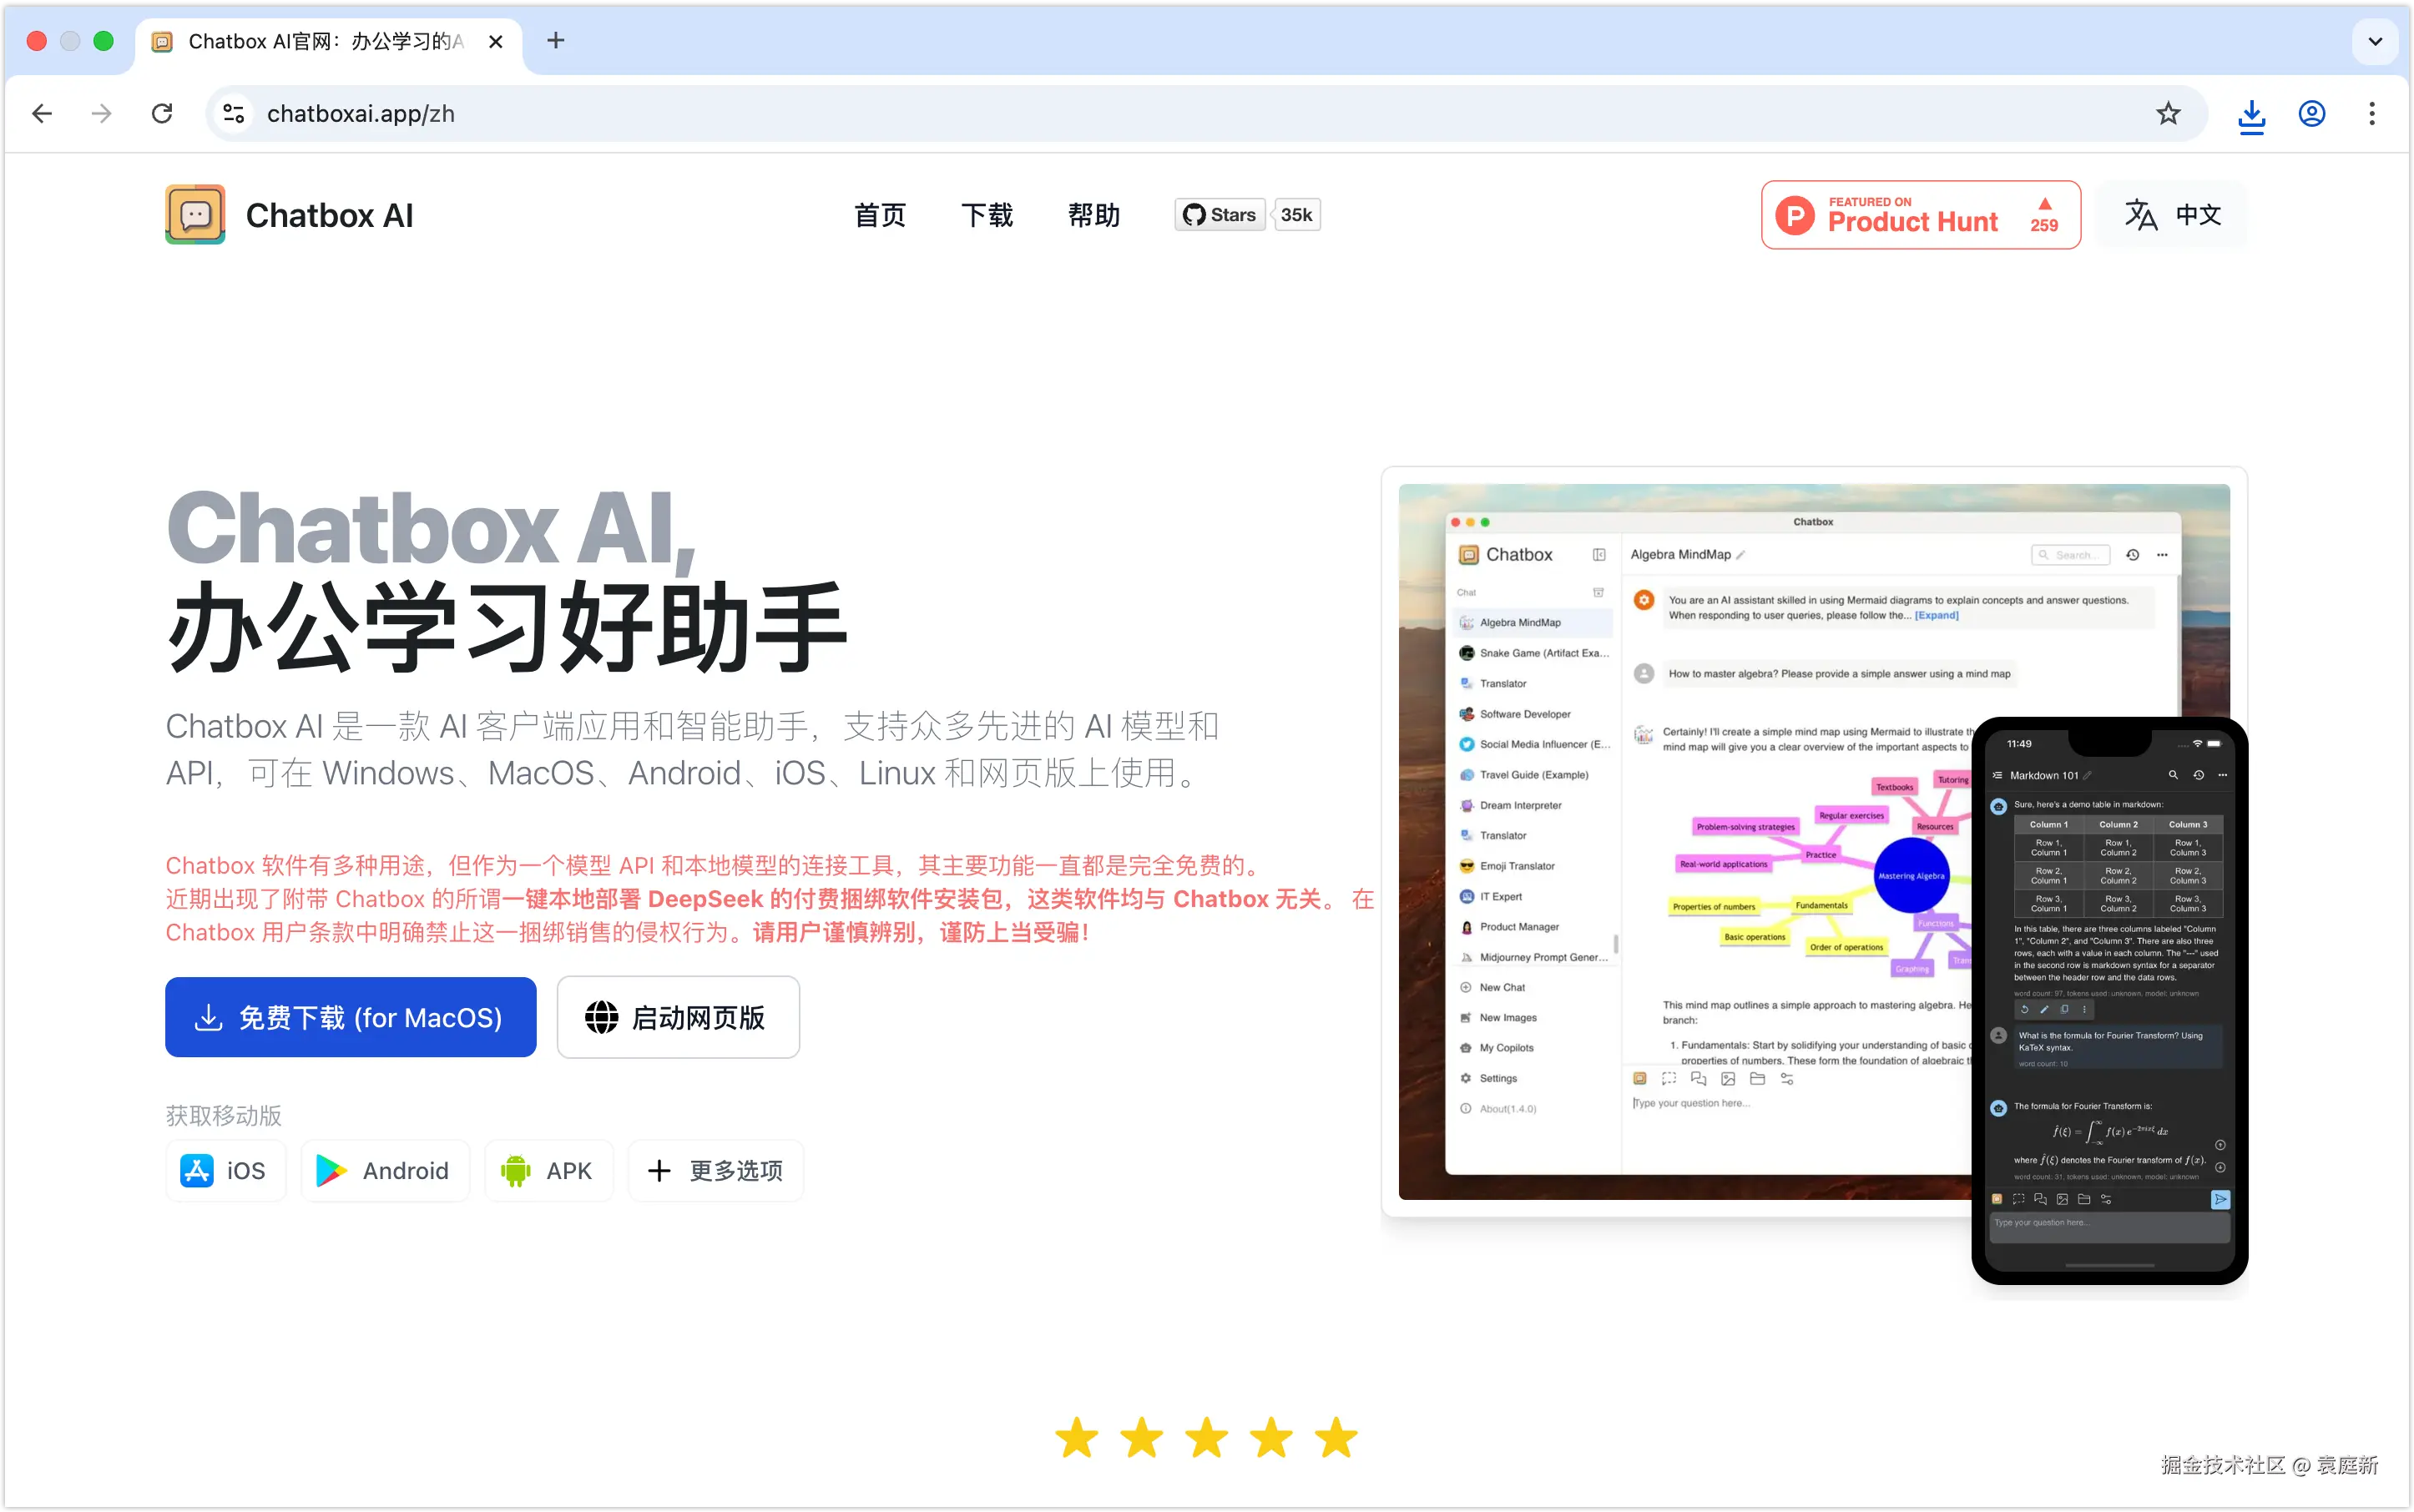Expand 更多选项 options
Image resolution: width=2414 pixels, height=1512 pixels.
pos(715,1170)
